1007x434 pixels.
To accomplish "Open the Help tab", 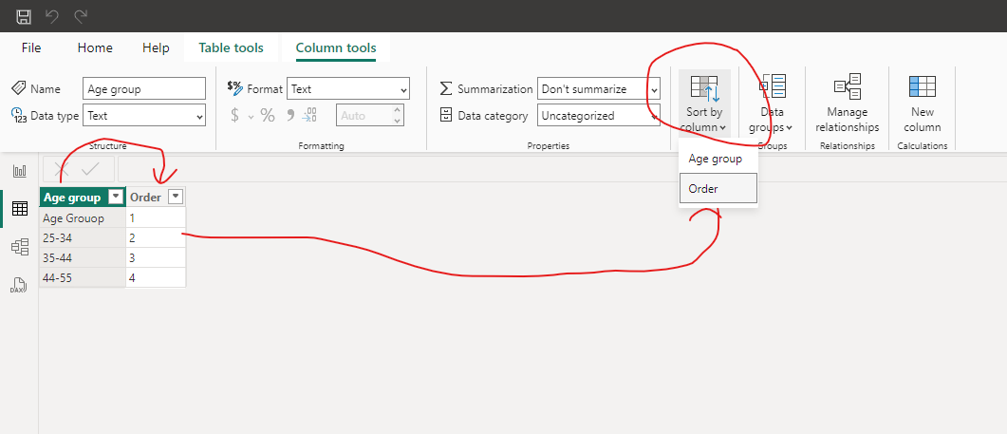I will (x=156, y=47).
